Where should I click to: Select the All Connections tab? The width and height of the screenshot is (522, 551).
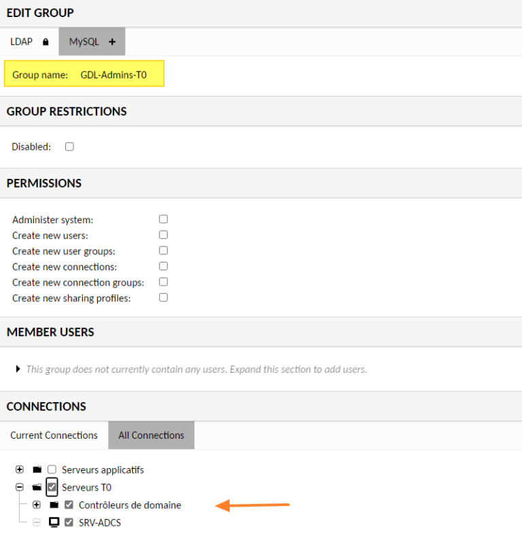pyautogui.click(x=151, y=435)
